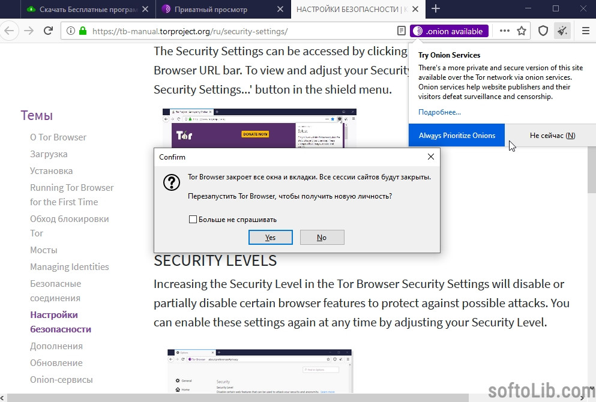
Task: Open the Загрузка topic
Action: click(x=49, y=154)
